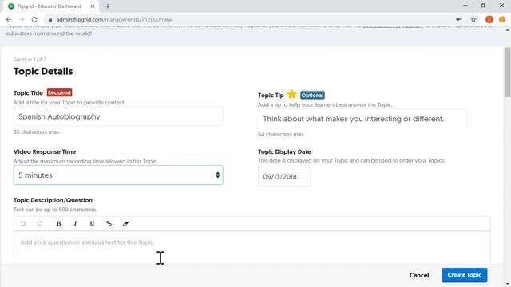Open saved password key icon
Image resolution: width=511 pixels, height=287 pixels.
coord(459,19)
